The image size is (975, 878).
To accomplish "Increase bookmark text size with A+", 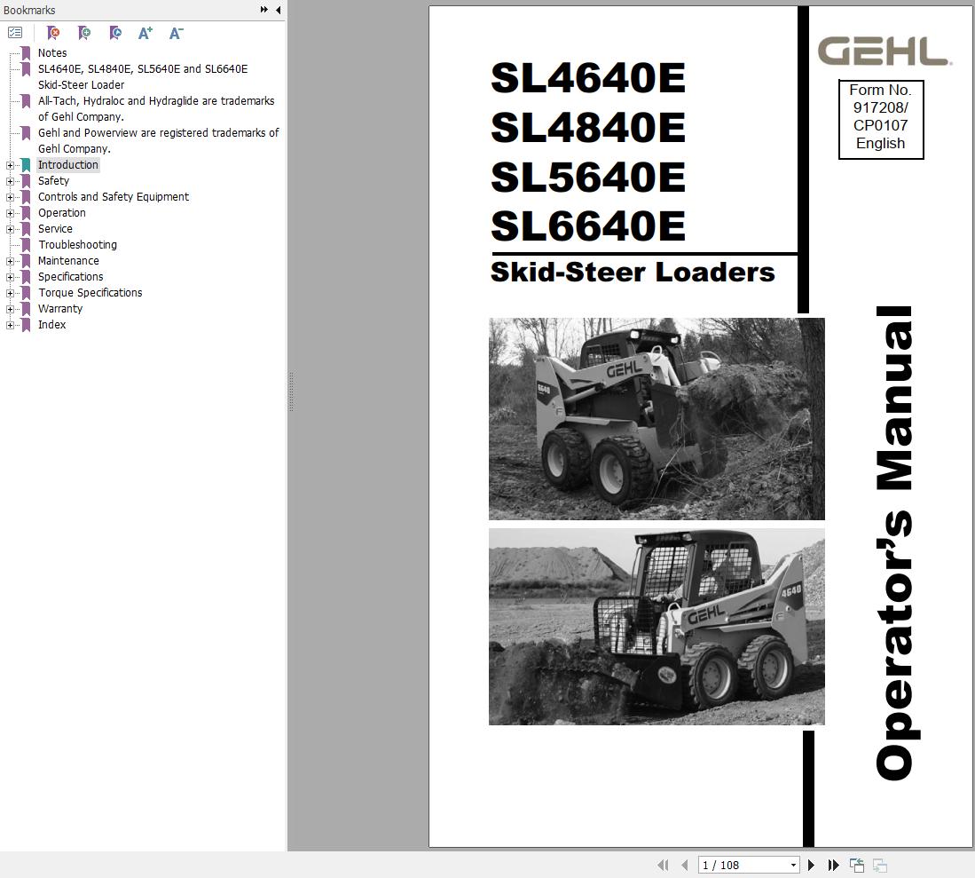I will pyautogui.click(x=145, y=33).
